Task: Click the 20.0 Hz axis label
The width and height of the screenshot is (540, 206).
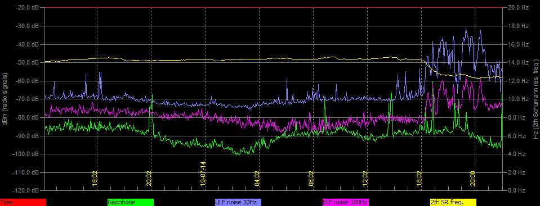Action: pos(518,7)
